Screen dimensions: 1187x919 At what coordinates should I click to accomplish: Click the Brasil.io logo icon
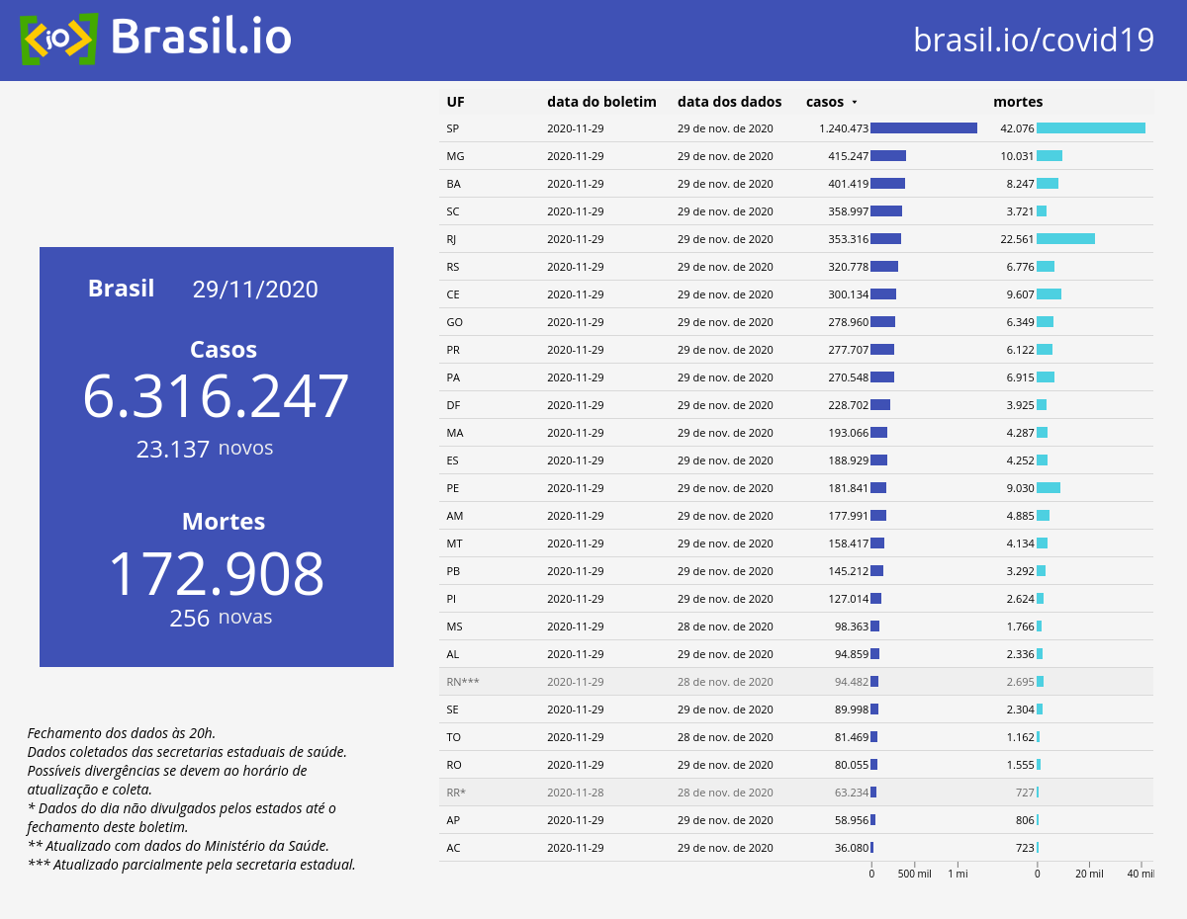click(58, 40)
